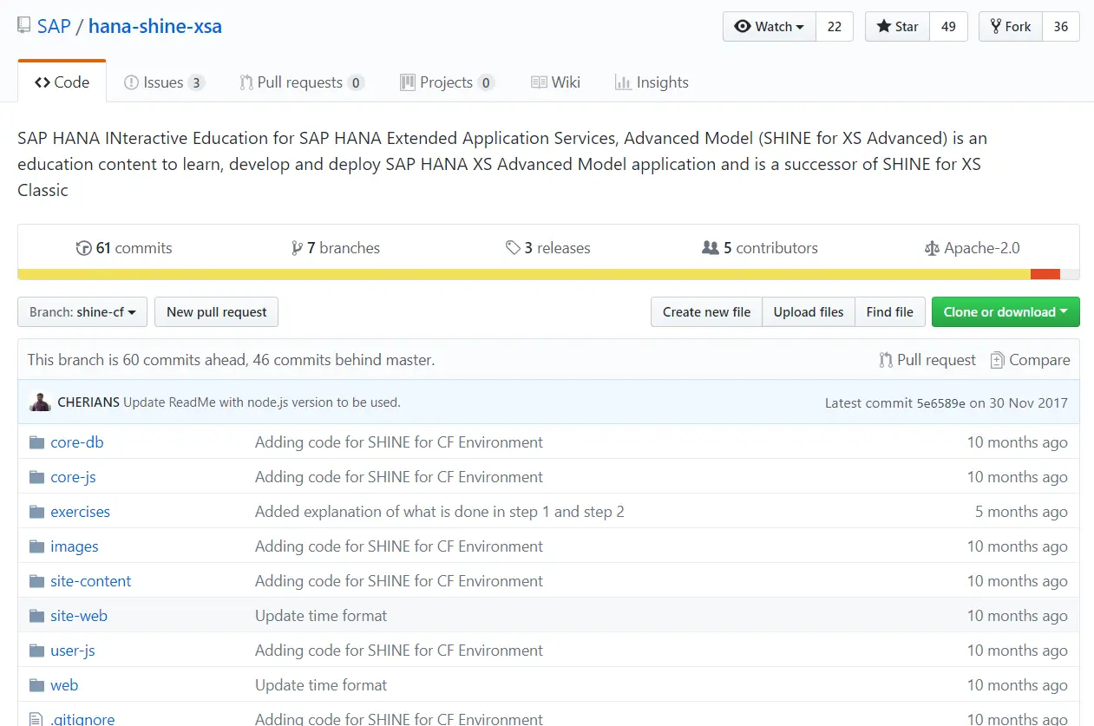Click the New pull request button
This screenshot has width=1094, height=726.
point(216,312)
